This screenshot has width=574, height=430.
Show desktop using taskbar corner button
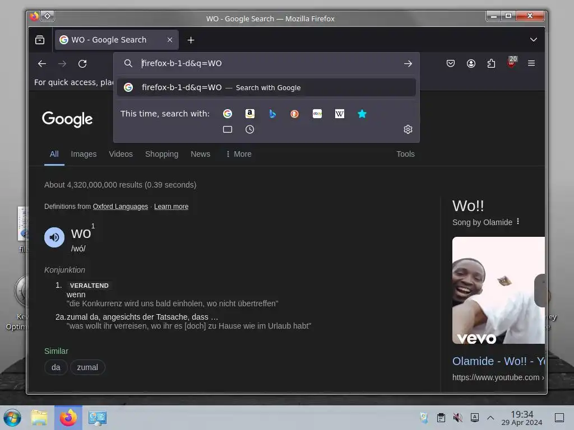coord(559,418)
